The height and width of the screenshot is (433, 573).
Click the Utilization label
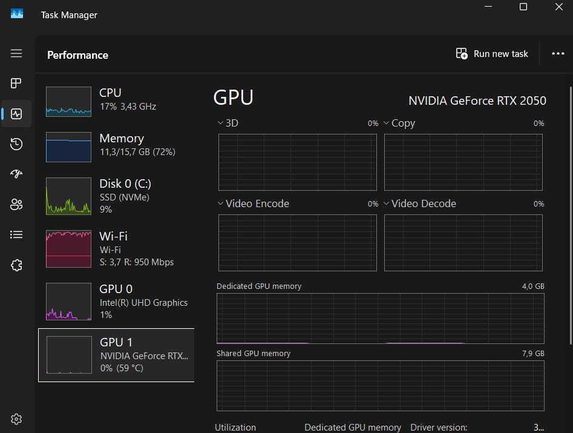click(235, 427)
